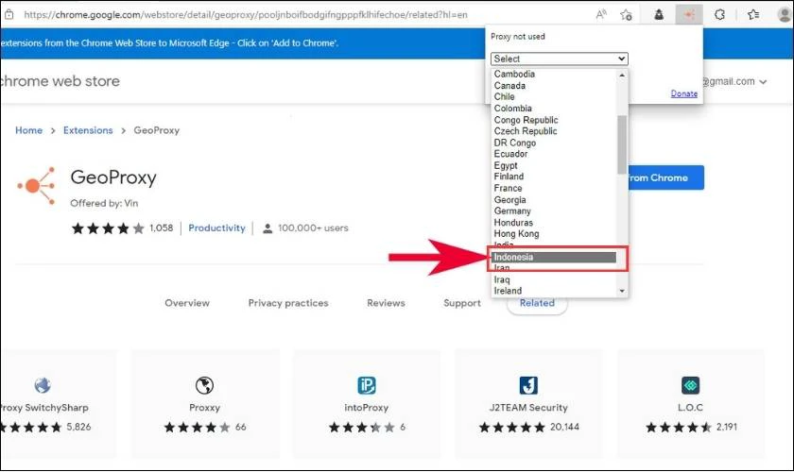Click the GeoProxy extension icon in toolbar

689,15
